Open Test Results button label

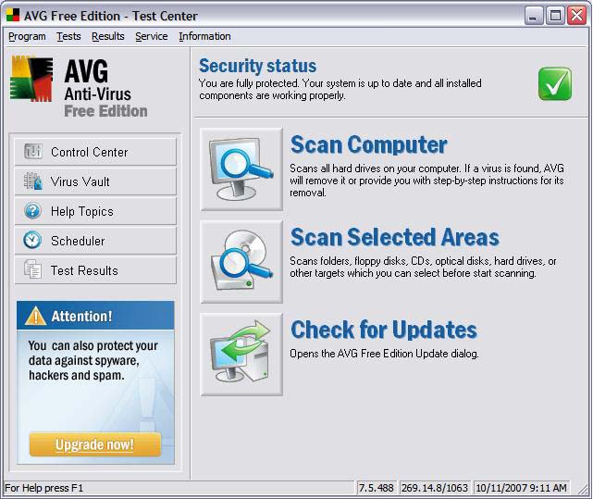[84, 270]
